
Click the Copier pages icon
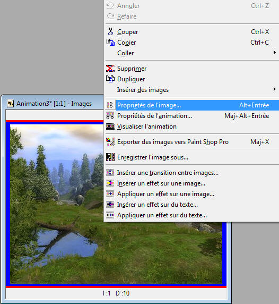pyautogui.click(x=110, y=43)
